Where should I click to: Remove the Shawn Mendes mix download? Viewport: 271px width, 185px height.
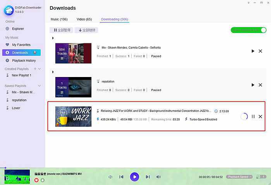(x=260, y=51)
